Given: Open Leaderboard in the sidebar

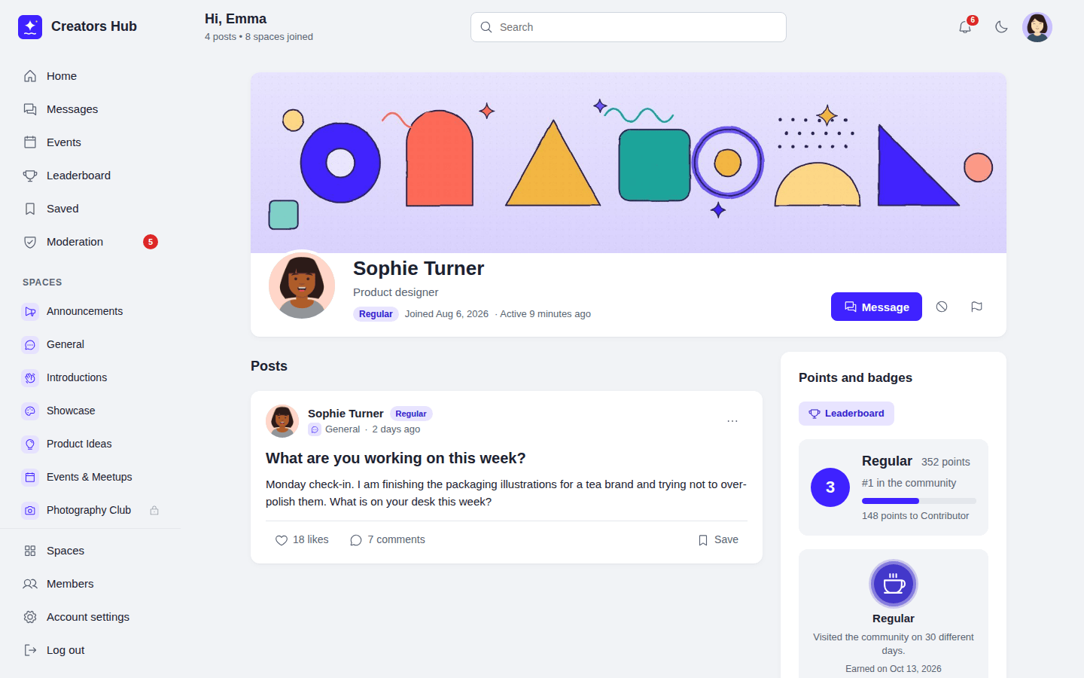Looking at the screenshot, I should point(90,176).
